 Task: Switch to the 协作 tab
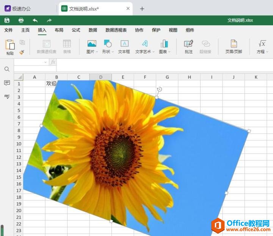point(139,30)
